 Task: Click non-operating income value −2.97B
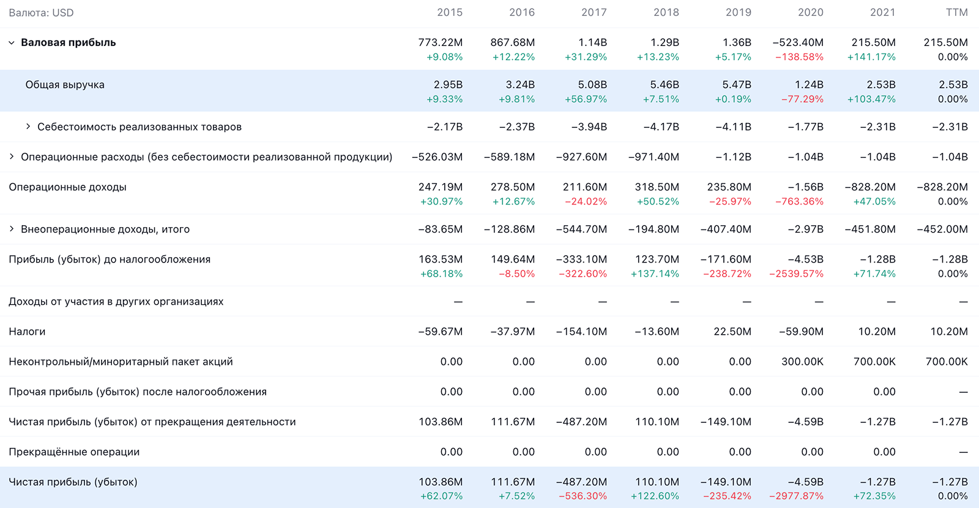tap(806, 230)
